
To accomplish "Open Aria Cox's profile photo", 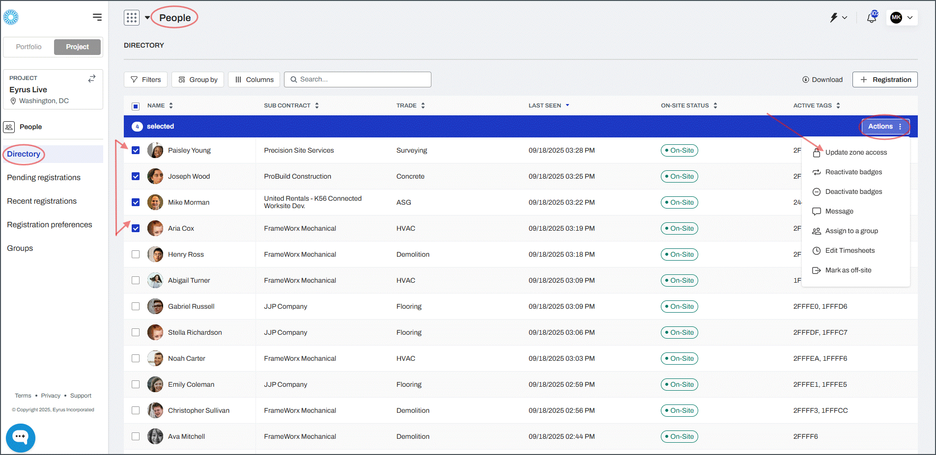I will [x=155, y=228].
